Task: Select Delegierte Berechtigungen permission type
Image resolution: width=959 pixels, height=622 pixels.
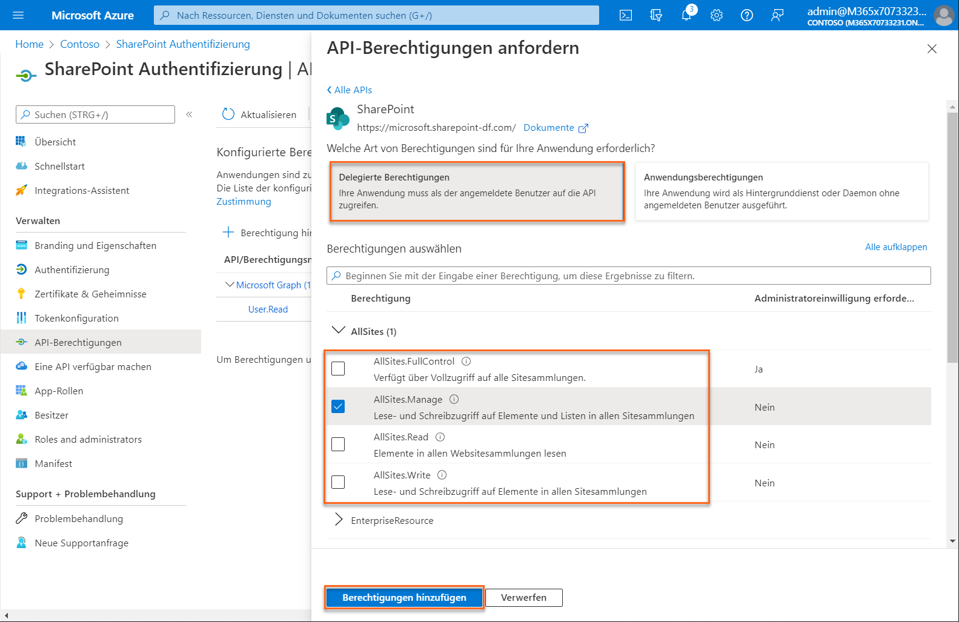Action: pyautogui.click(x=477, y=191)
